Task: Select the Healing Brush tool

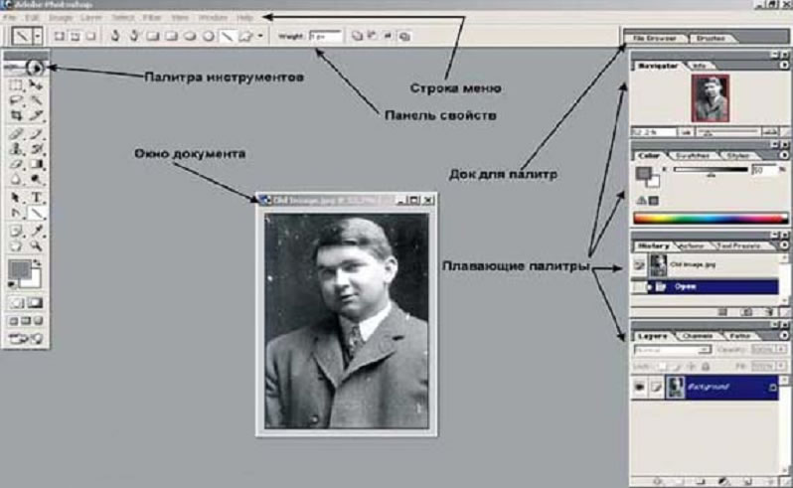Action: (x=16, y=133)
